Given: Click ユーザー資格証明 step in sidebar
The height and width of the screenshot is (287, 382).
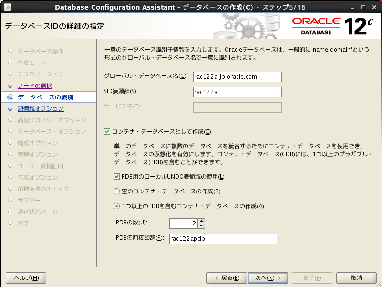Looking at the screenshot, I should [41, 166].
